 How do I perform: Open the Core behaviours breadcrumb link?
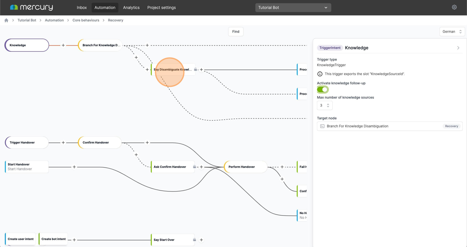click(x=86, y=20)
